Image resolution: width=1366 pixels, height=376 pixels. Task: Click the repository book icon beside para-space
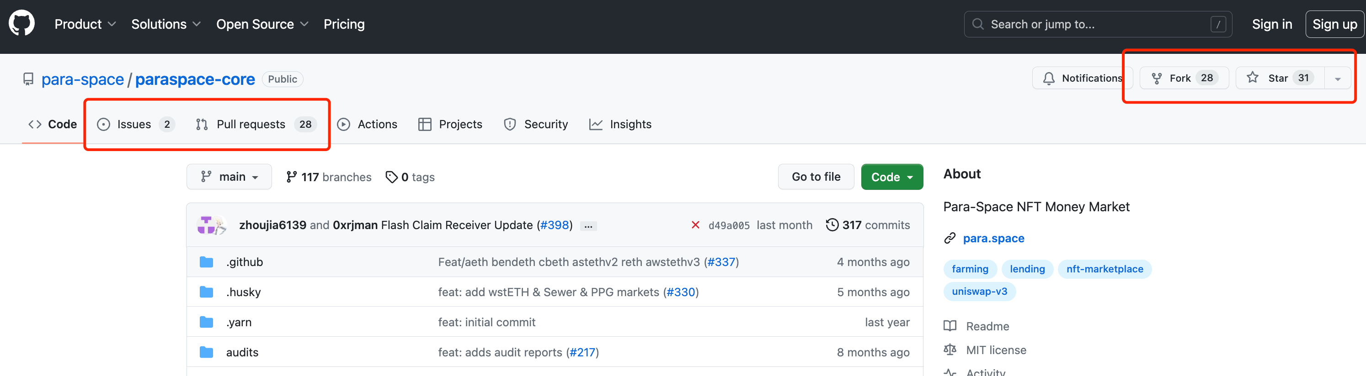(28, 79)
